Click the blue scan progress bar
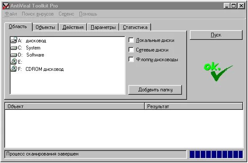 (216, 155)
